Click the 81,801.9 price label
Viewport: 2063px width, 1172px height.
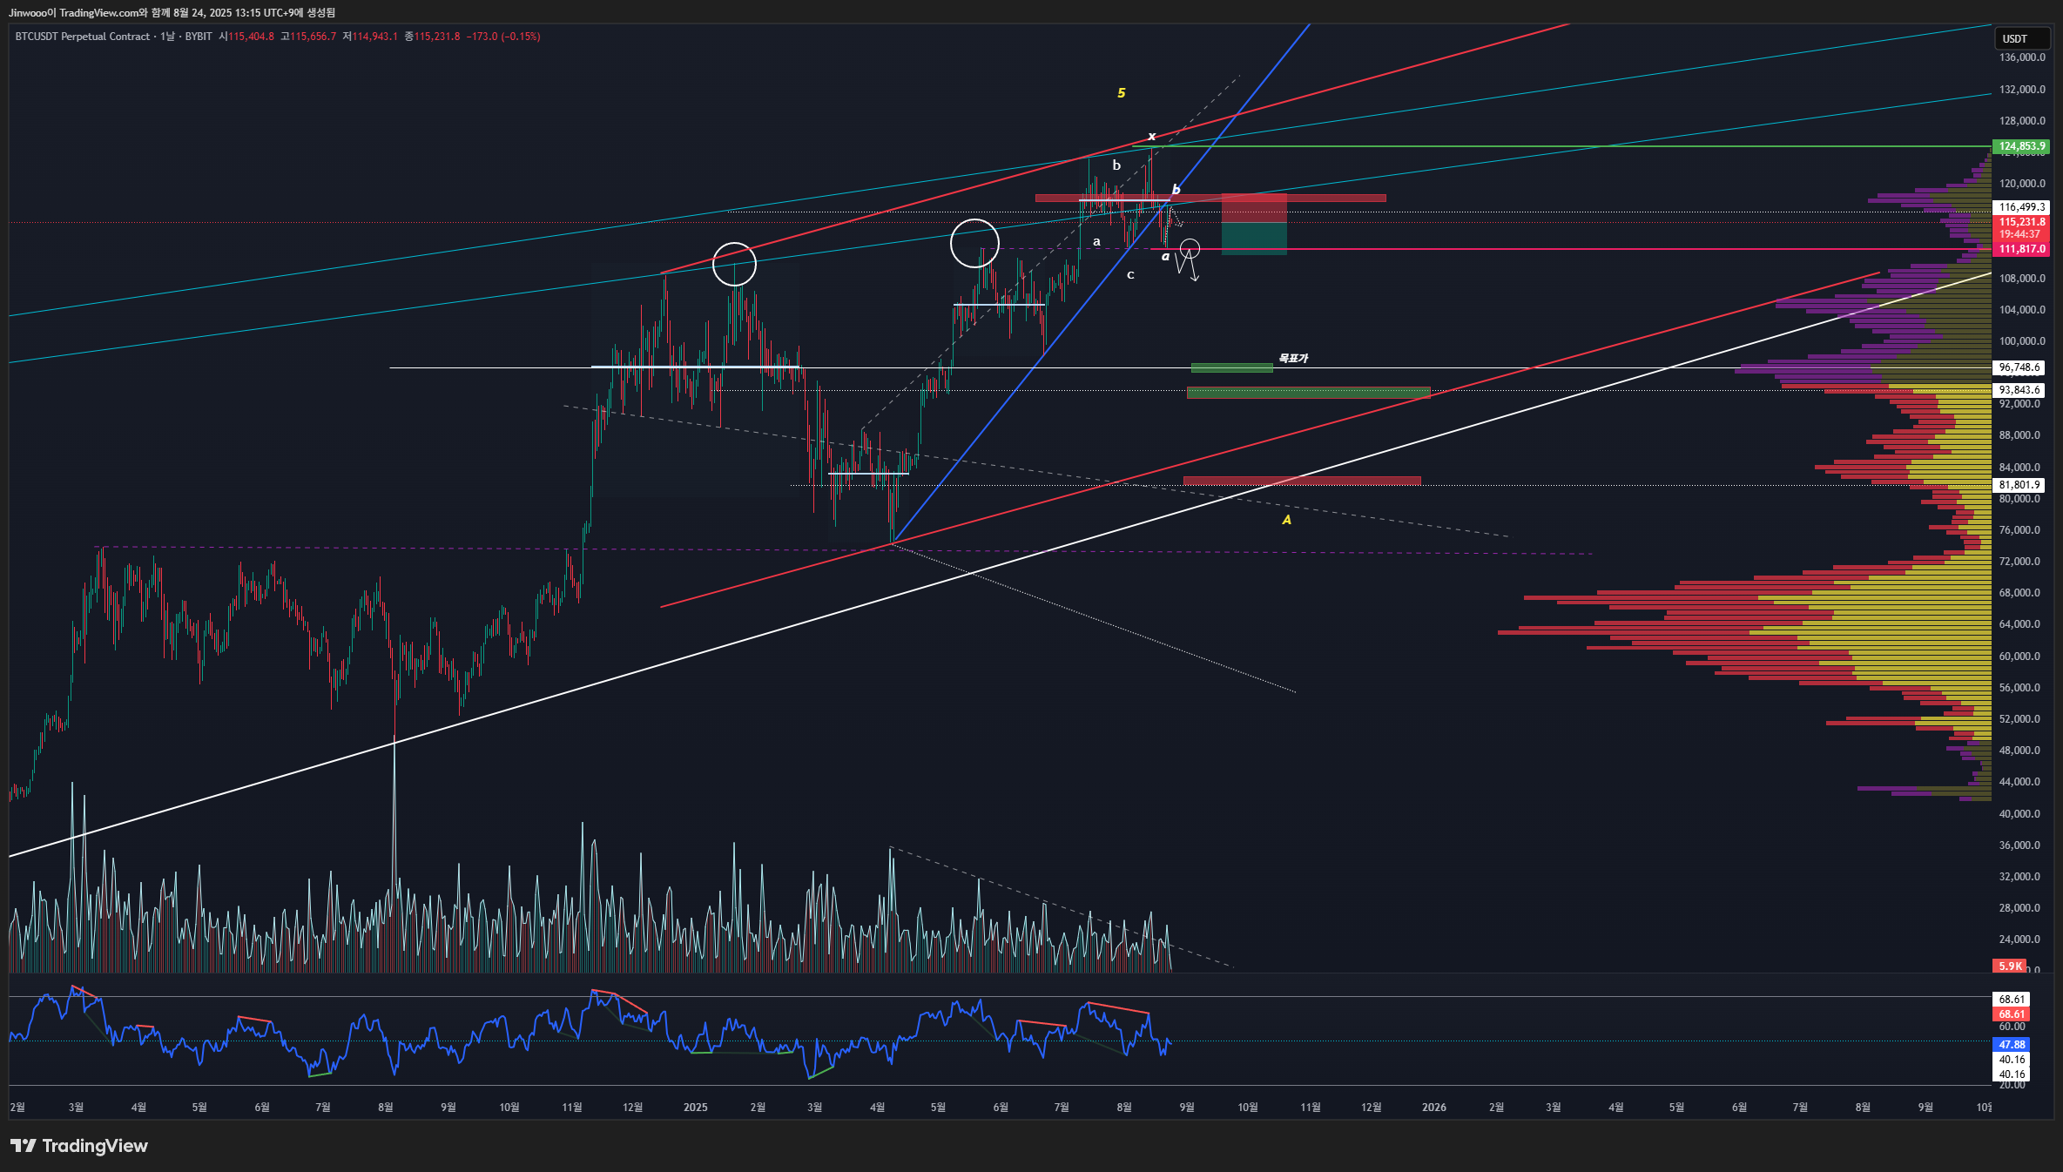pyautogui.click(x=2019, y=485)
